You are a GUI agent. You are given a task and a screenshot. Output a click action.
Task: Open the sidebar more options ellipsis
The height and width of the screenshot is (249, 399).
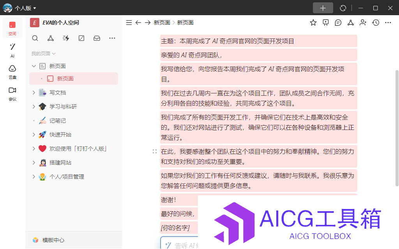(112, 38)
